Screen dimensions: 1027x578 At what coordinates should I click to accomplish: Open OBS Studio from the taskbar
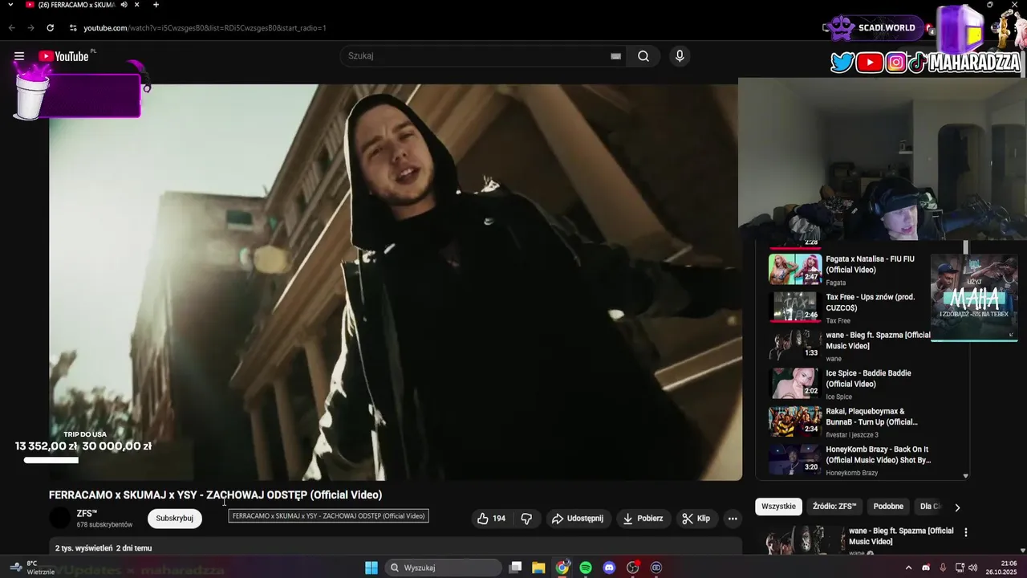632,568
